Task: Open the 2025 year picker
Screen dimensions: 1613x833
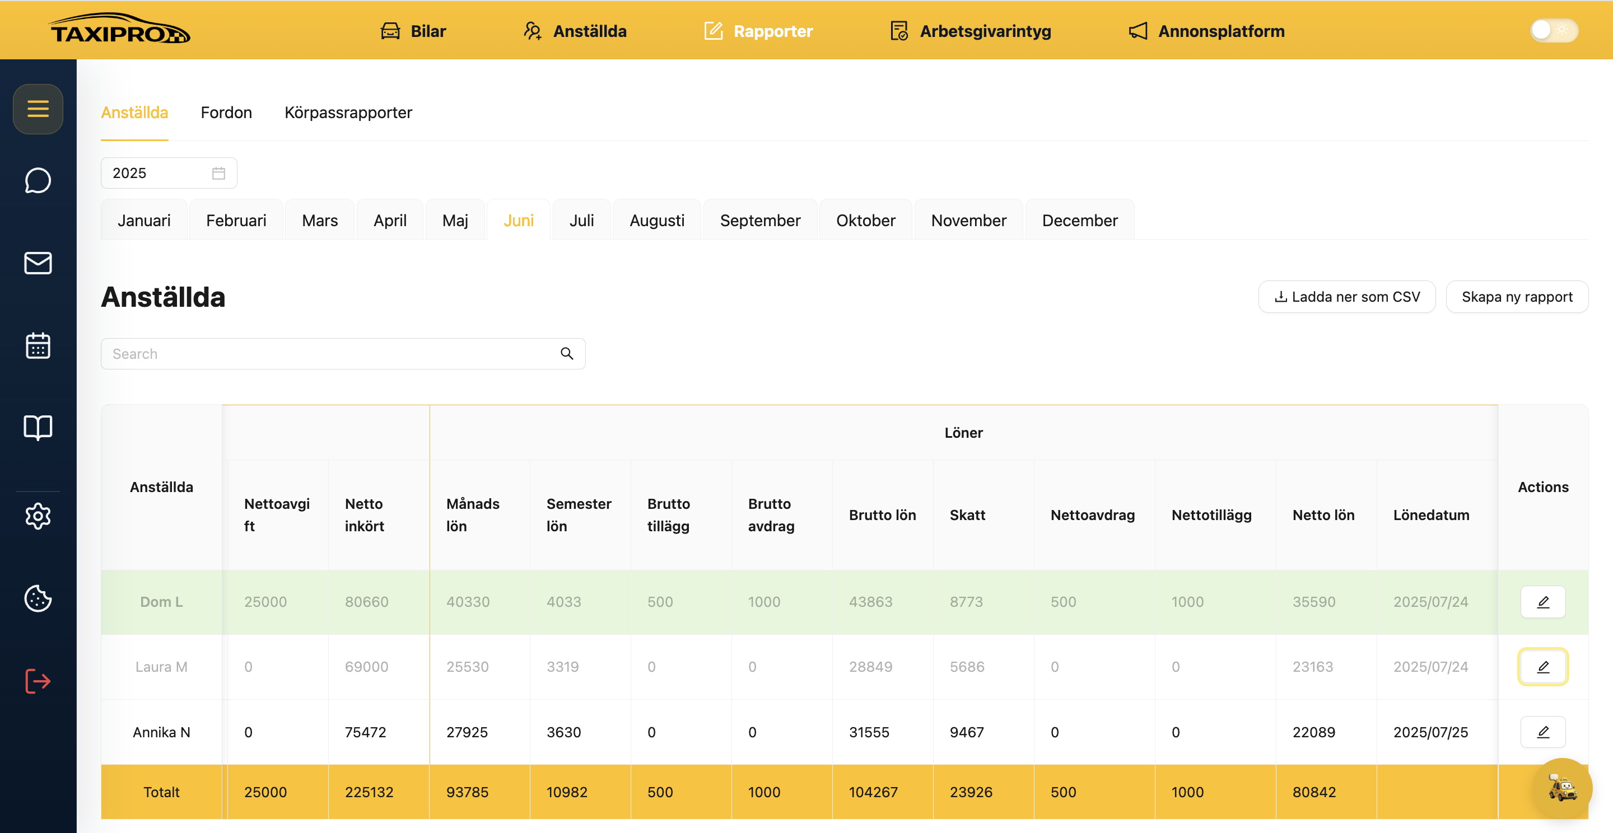Action: [x=169, y=174]
